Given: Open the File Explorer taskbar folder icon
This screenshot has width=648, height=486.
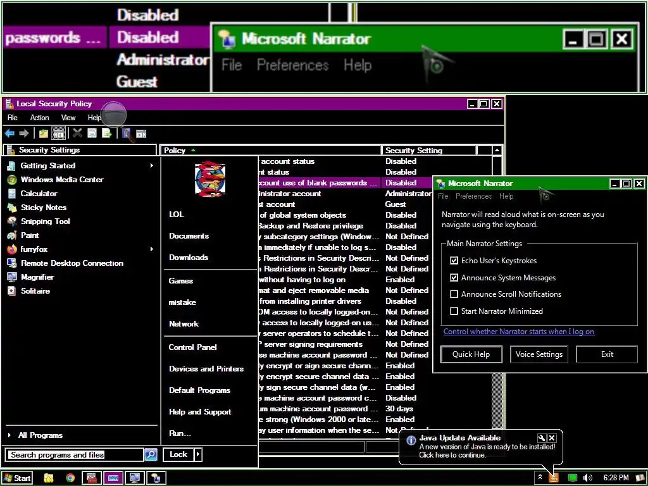Looking at the screenshot, I should click(49, 478).
